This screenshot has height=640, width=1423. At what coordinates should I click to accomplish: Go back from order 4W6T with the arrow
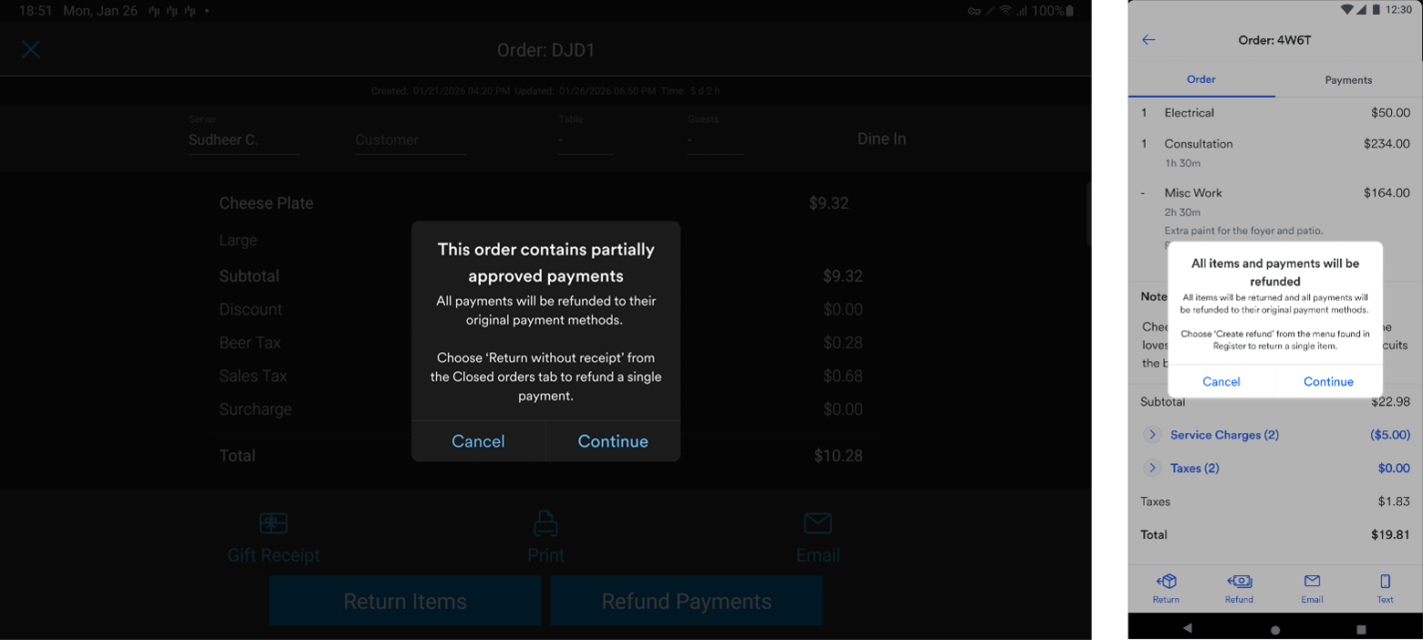pos(1148,40)
